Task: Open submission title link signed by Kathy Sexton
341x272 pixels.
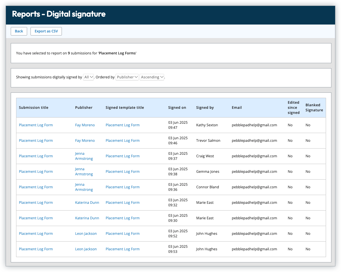Action: coord(36,125)
